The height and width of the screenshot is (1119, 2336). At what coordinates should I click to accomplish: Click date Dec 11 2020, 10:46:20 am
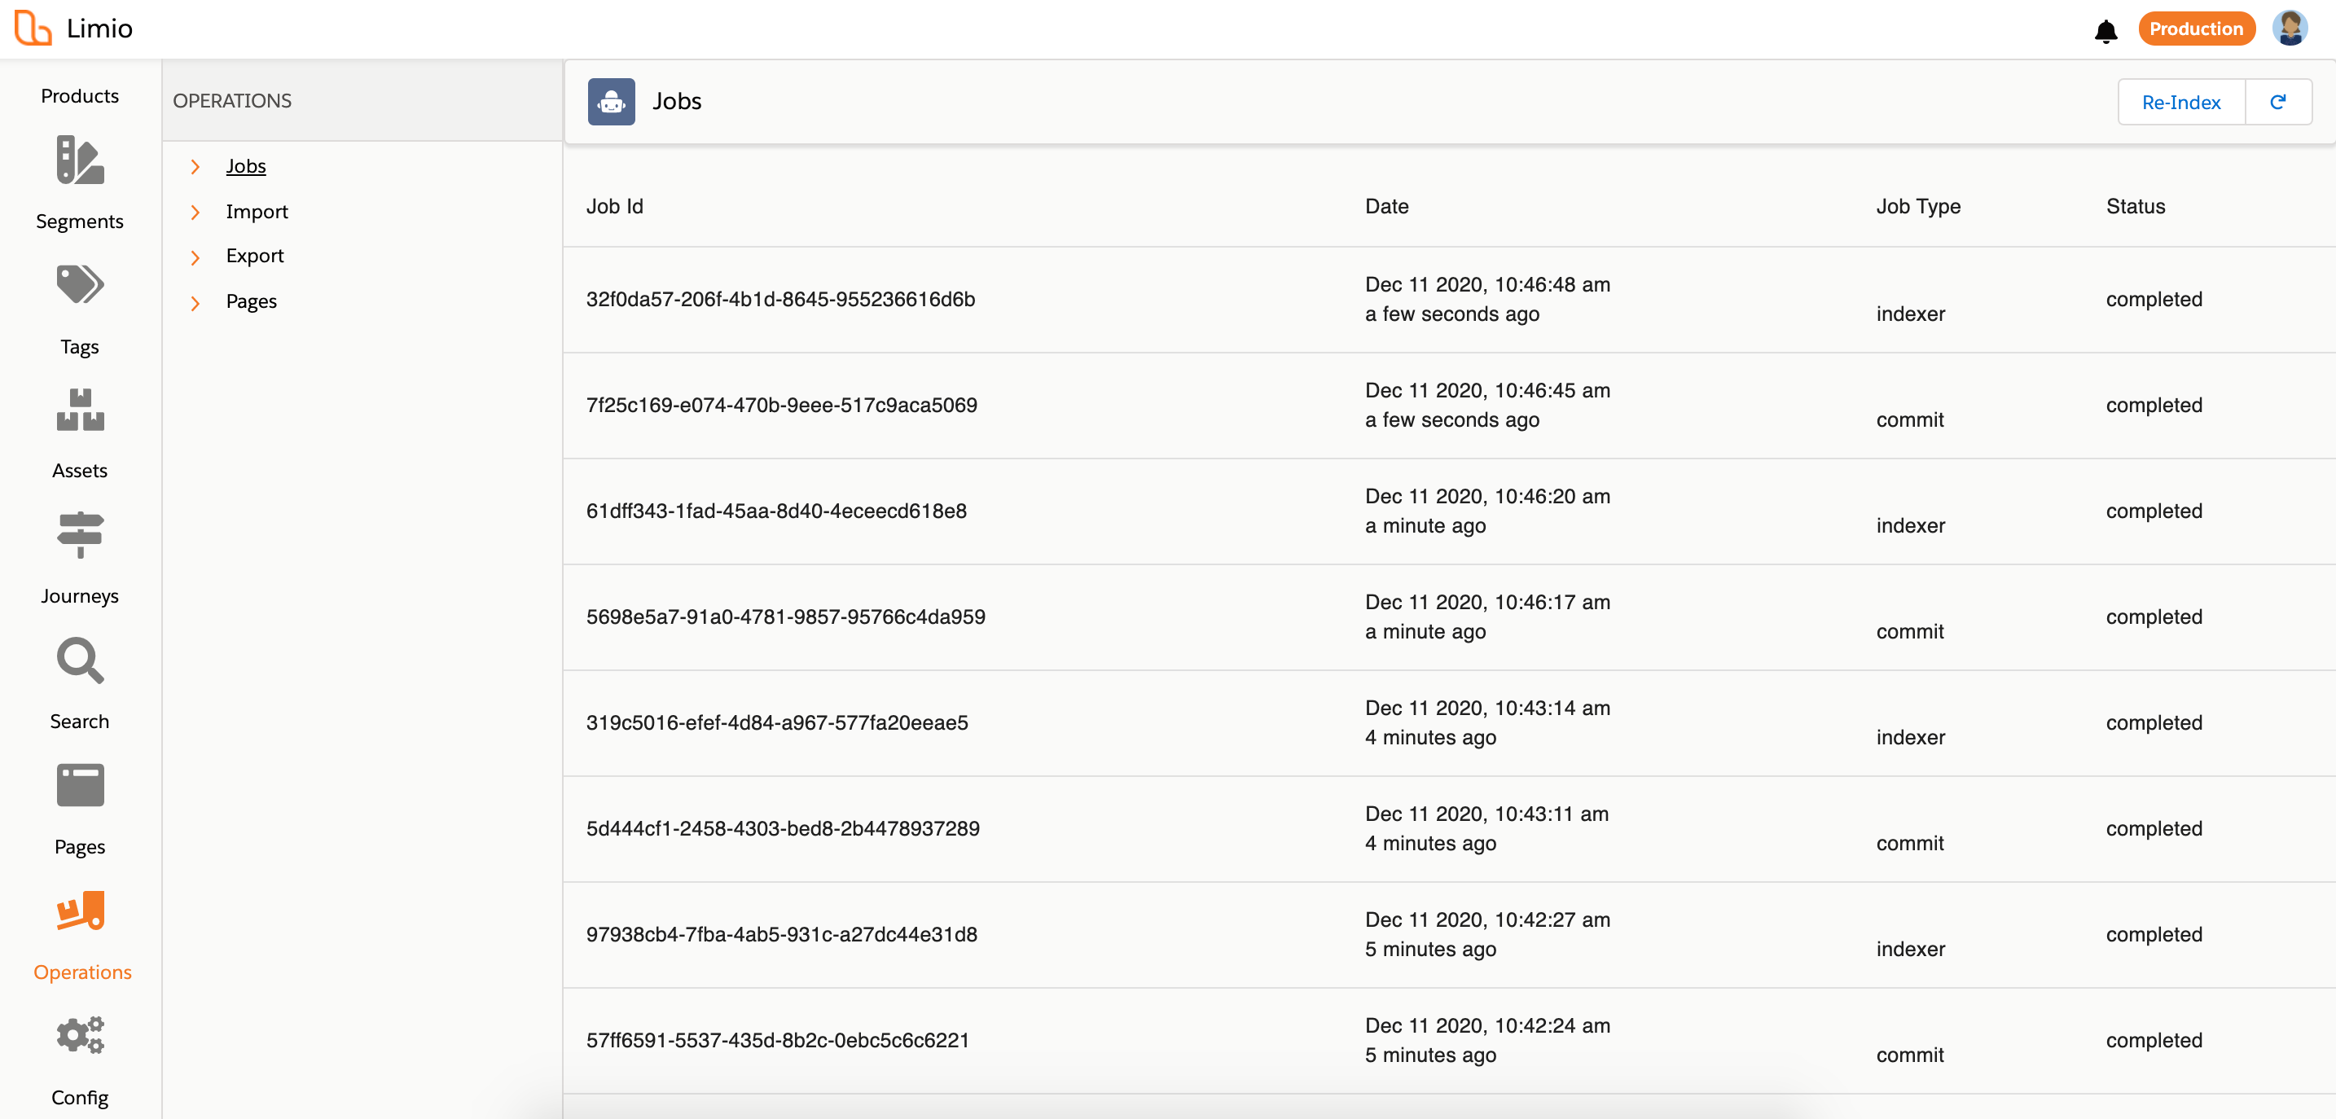point(1487,496)
